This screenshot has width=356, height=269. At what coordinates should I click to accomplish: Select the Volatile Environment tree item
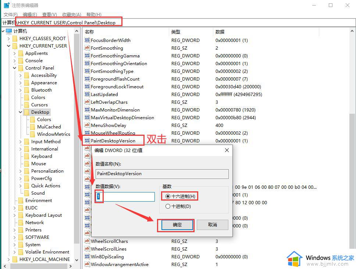click(47, 252)
